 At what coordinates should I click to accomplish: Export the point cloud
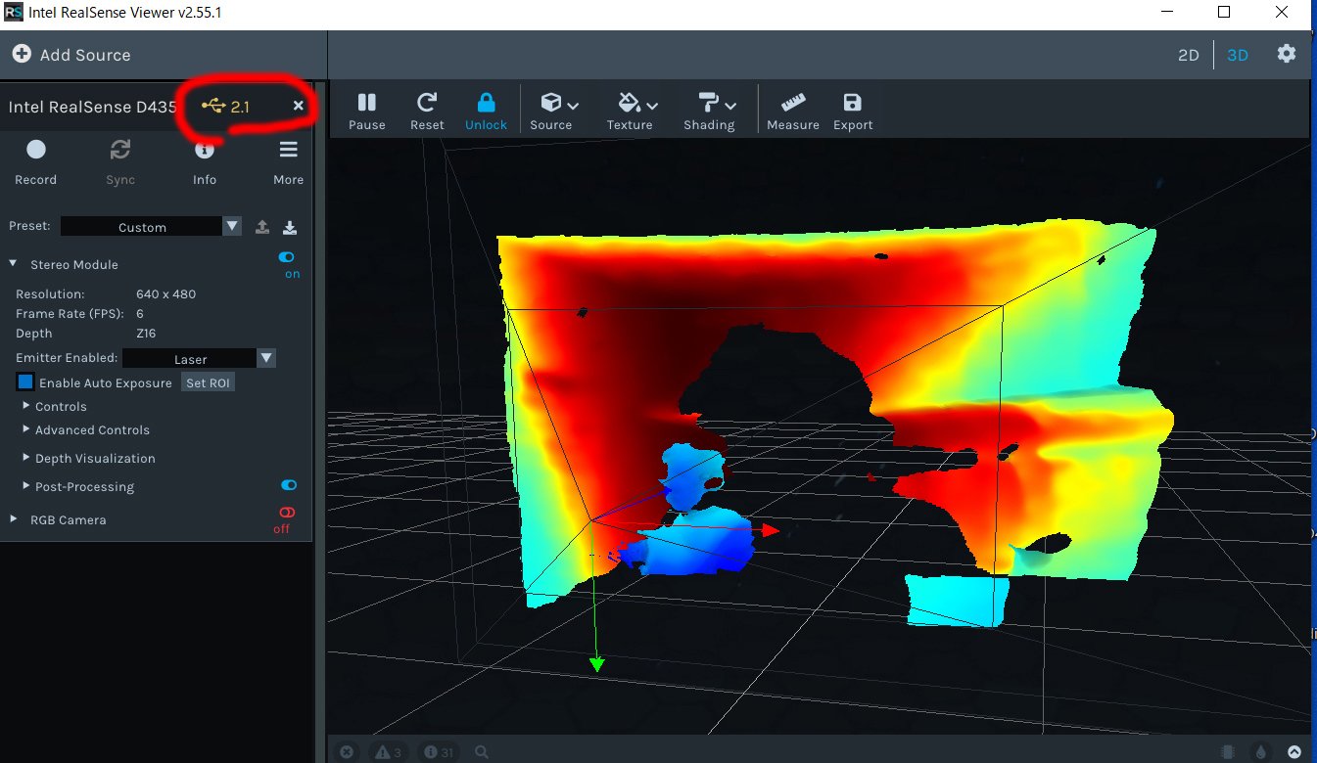pos(853,112)
